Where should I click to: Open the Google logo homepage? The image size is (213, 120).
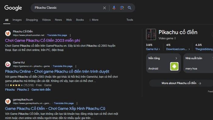pos(13,8)
